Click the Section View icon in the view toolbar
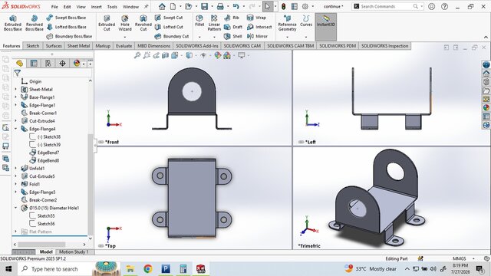The height and width of the screenshot is (276, 491). (x=166, y=55)
